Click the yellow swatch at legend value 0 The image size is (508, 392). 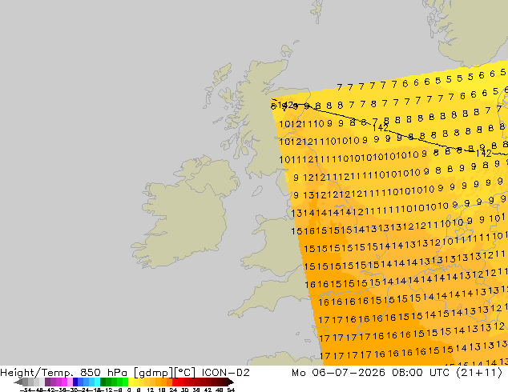coord(131,382)
